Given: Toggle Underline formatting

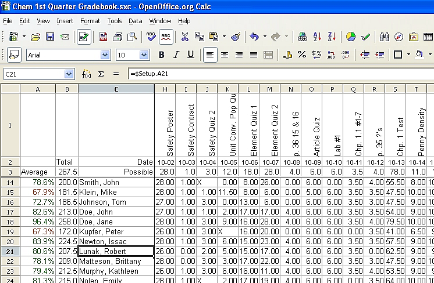Looking at the screenshot, I should (190, 55).
